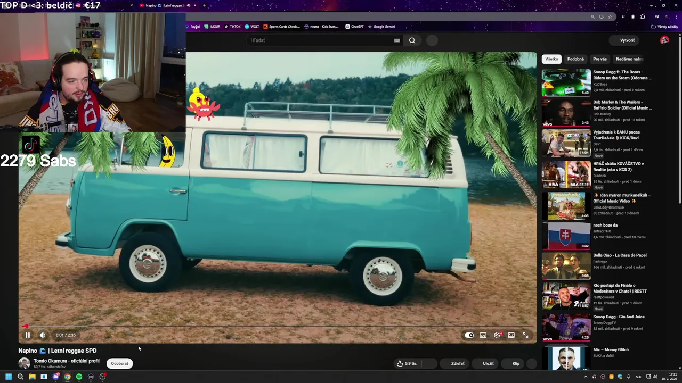Screen dimensions: 682x383
Task: Open the Sports Cards Checklist bookmark
Action: coord(282,27)
